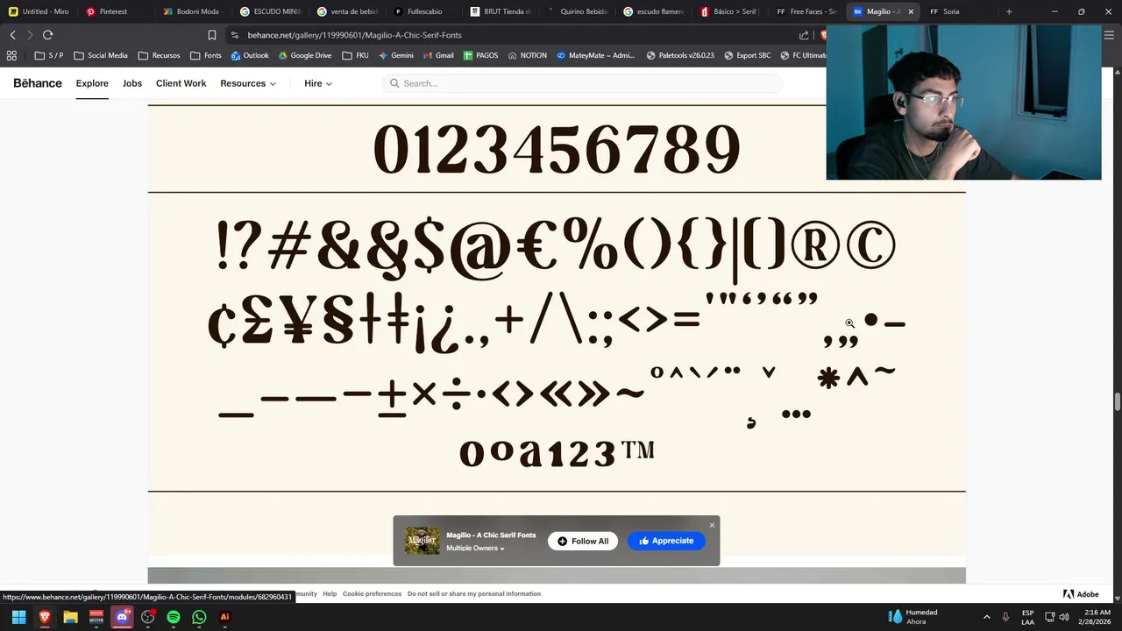Open File Explorer from the taskbar

click(x=70, y=617)
